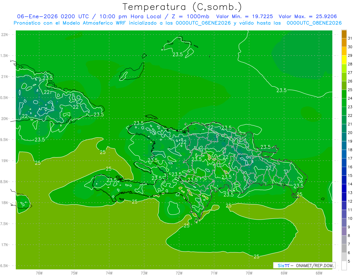Select the date text '06-Ene-2026 0200 UTC'

click(x=53, y=16)
